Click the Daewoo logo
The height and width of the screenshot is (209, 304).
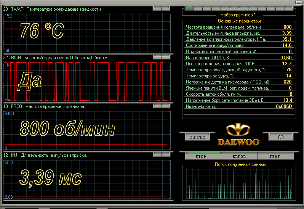(238, 134)
